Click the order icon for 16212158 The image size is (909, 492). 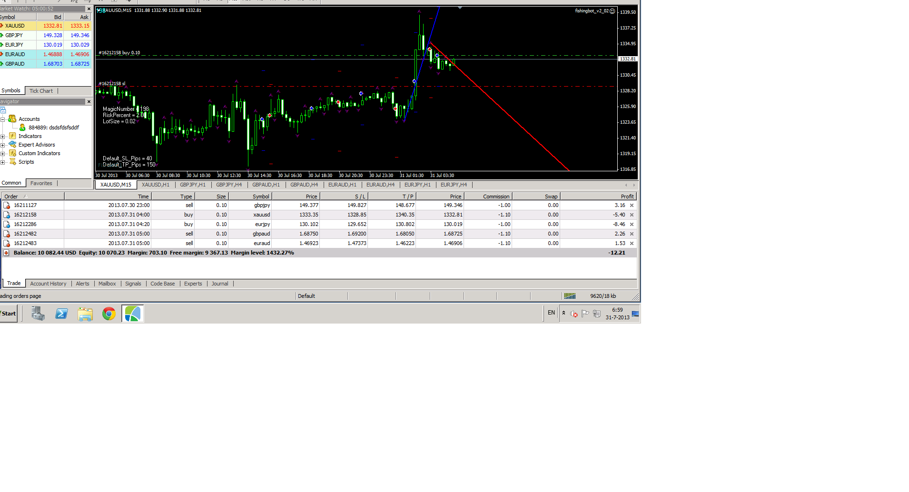click(x=7, y=215)
